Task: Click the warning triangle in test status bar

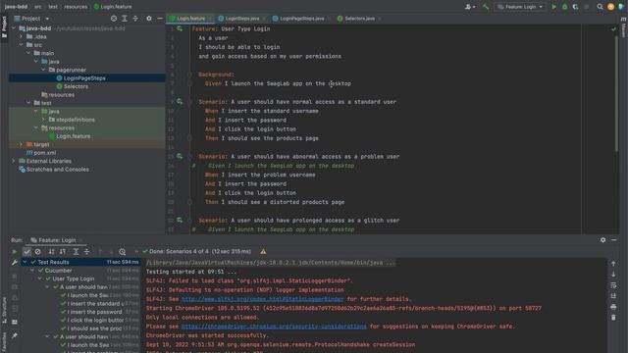Action: point(263,252)
